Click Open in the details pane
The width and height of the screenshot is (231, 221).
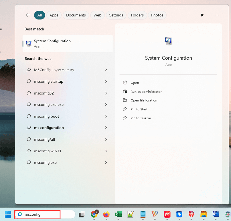click(x=135, y=83)
